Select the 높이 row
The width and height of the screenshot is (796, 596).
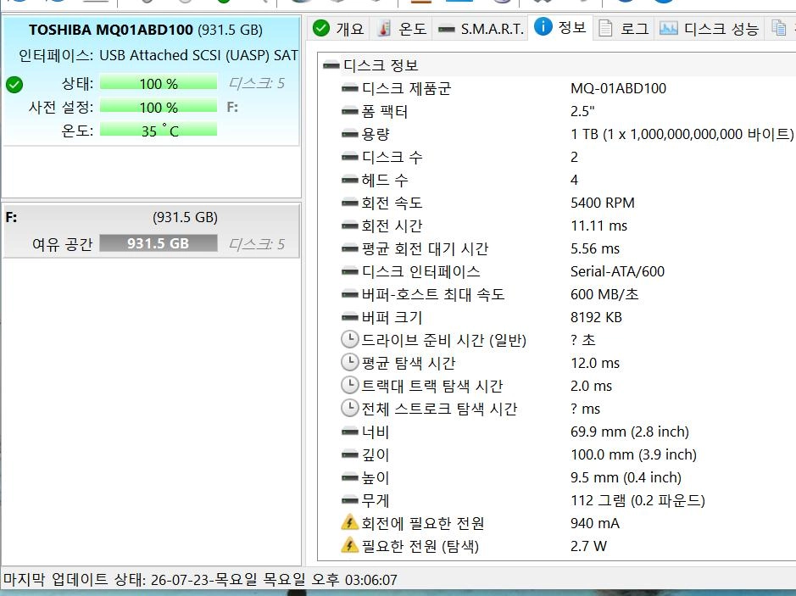pyautogui.click(x=559, y=477)
